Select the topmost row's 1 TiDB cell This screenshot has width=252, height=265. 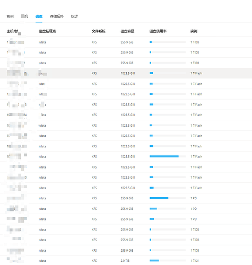coord(195,42)
